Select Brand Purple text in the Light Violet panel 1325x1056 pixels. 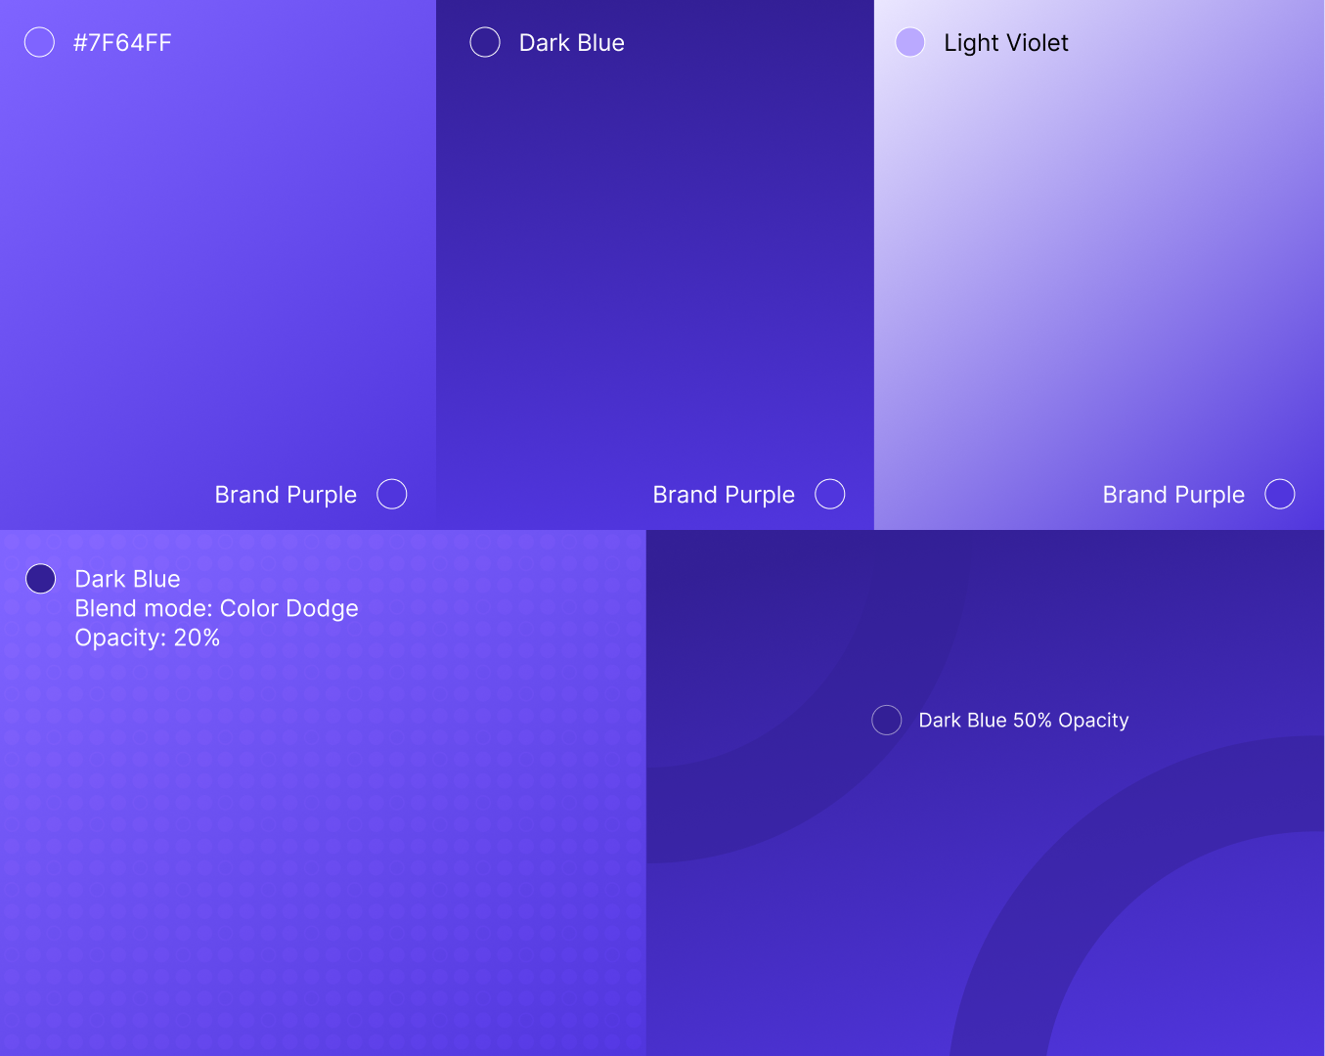(x=1173, y=495)
